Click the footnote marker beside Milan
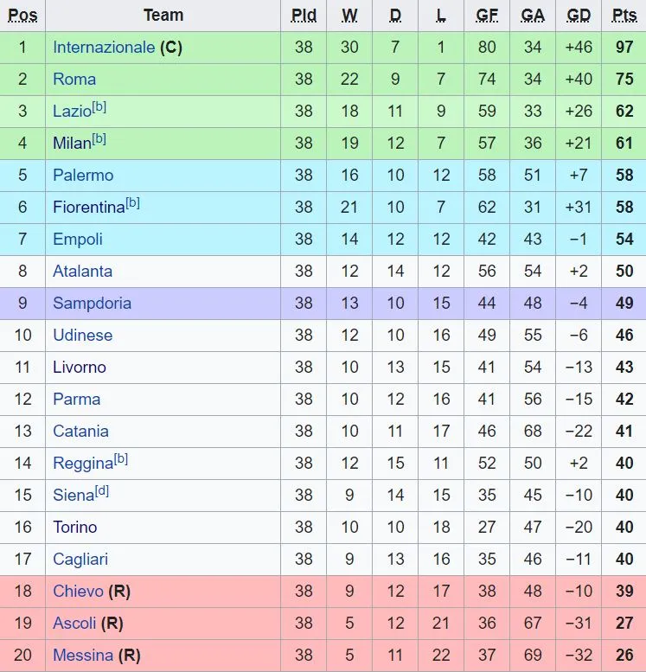The width and height of the screenshot is (646, 672). tap(99, 139)
